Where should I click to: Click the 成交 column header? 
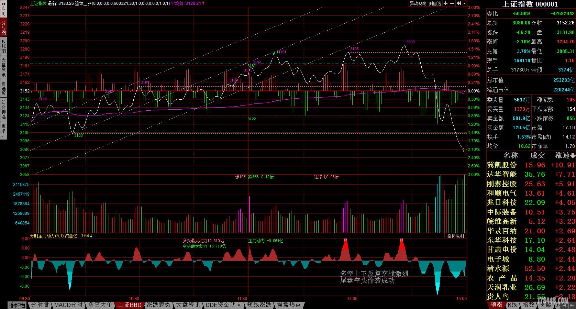point(537,155)
